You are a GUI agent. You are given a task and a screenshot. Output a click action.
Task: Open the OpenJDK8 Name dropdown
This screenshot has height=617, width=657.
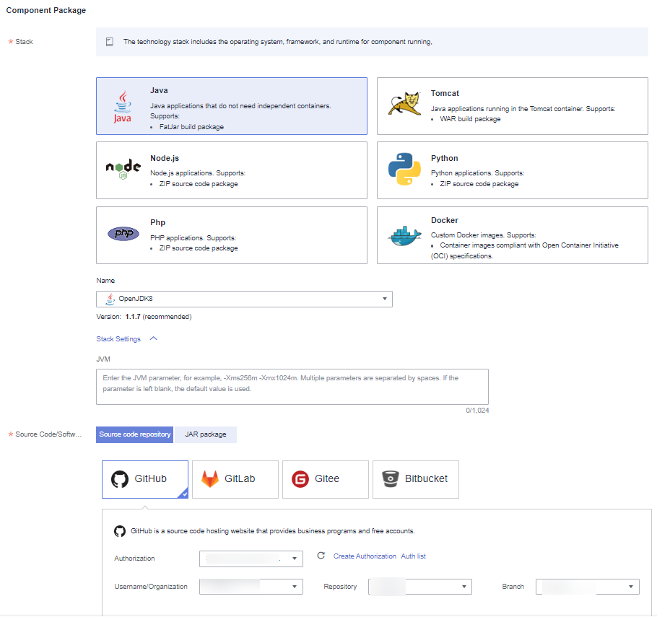[244, 299]
